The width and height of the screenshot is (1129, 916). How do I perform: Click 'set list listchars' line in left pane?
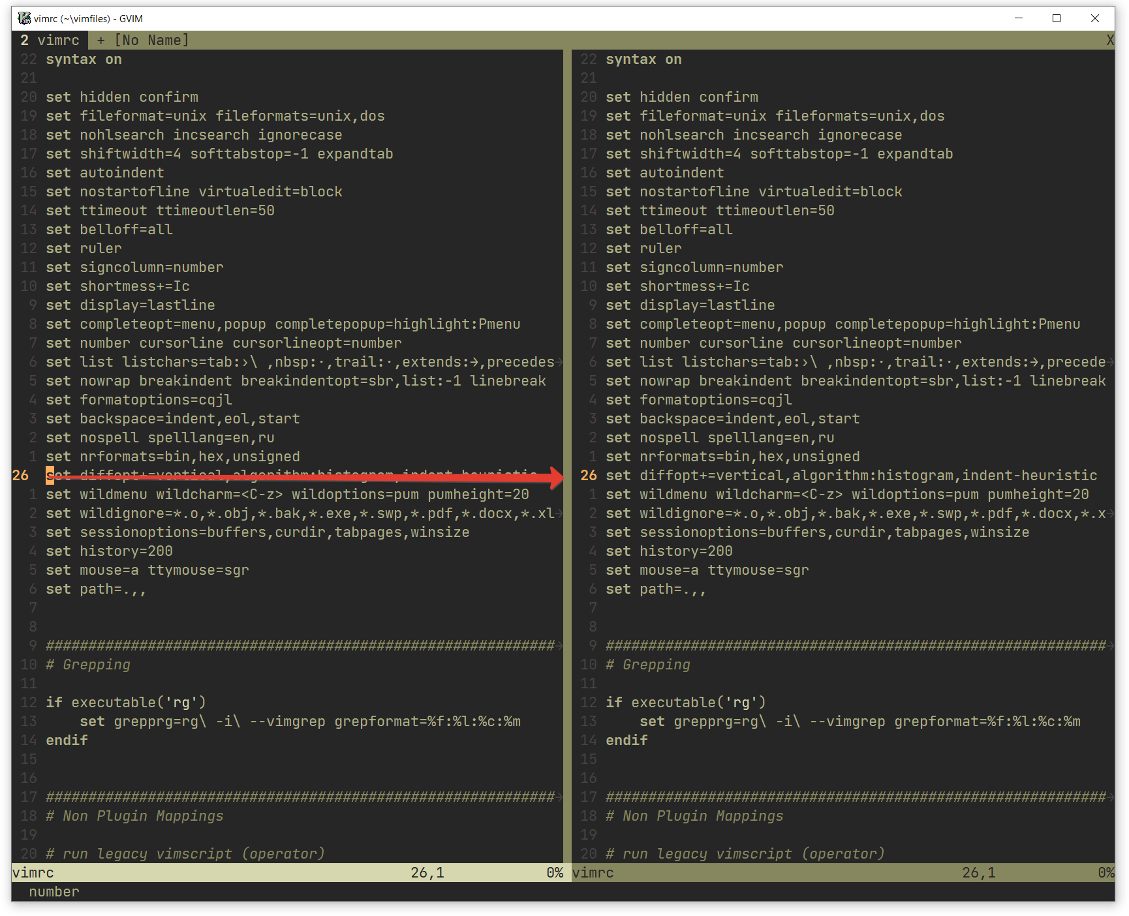[x=300, y=362]
